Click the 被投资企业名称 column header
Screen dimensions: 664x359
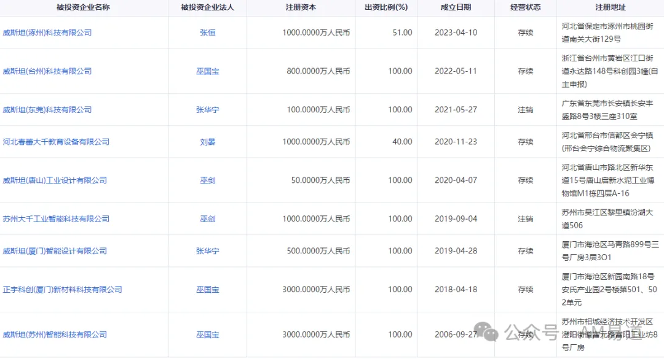[83, 7]
